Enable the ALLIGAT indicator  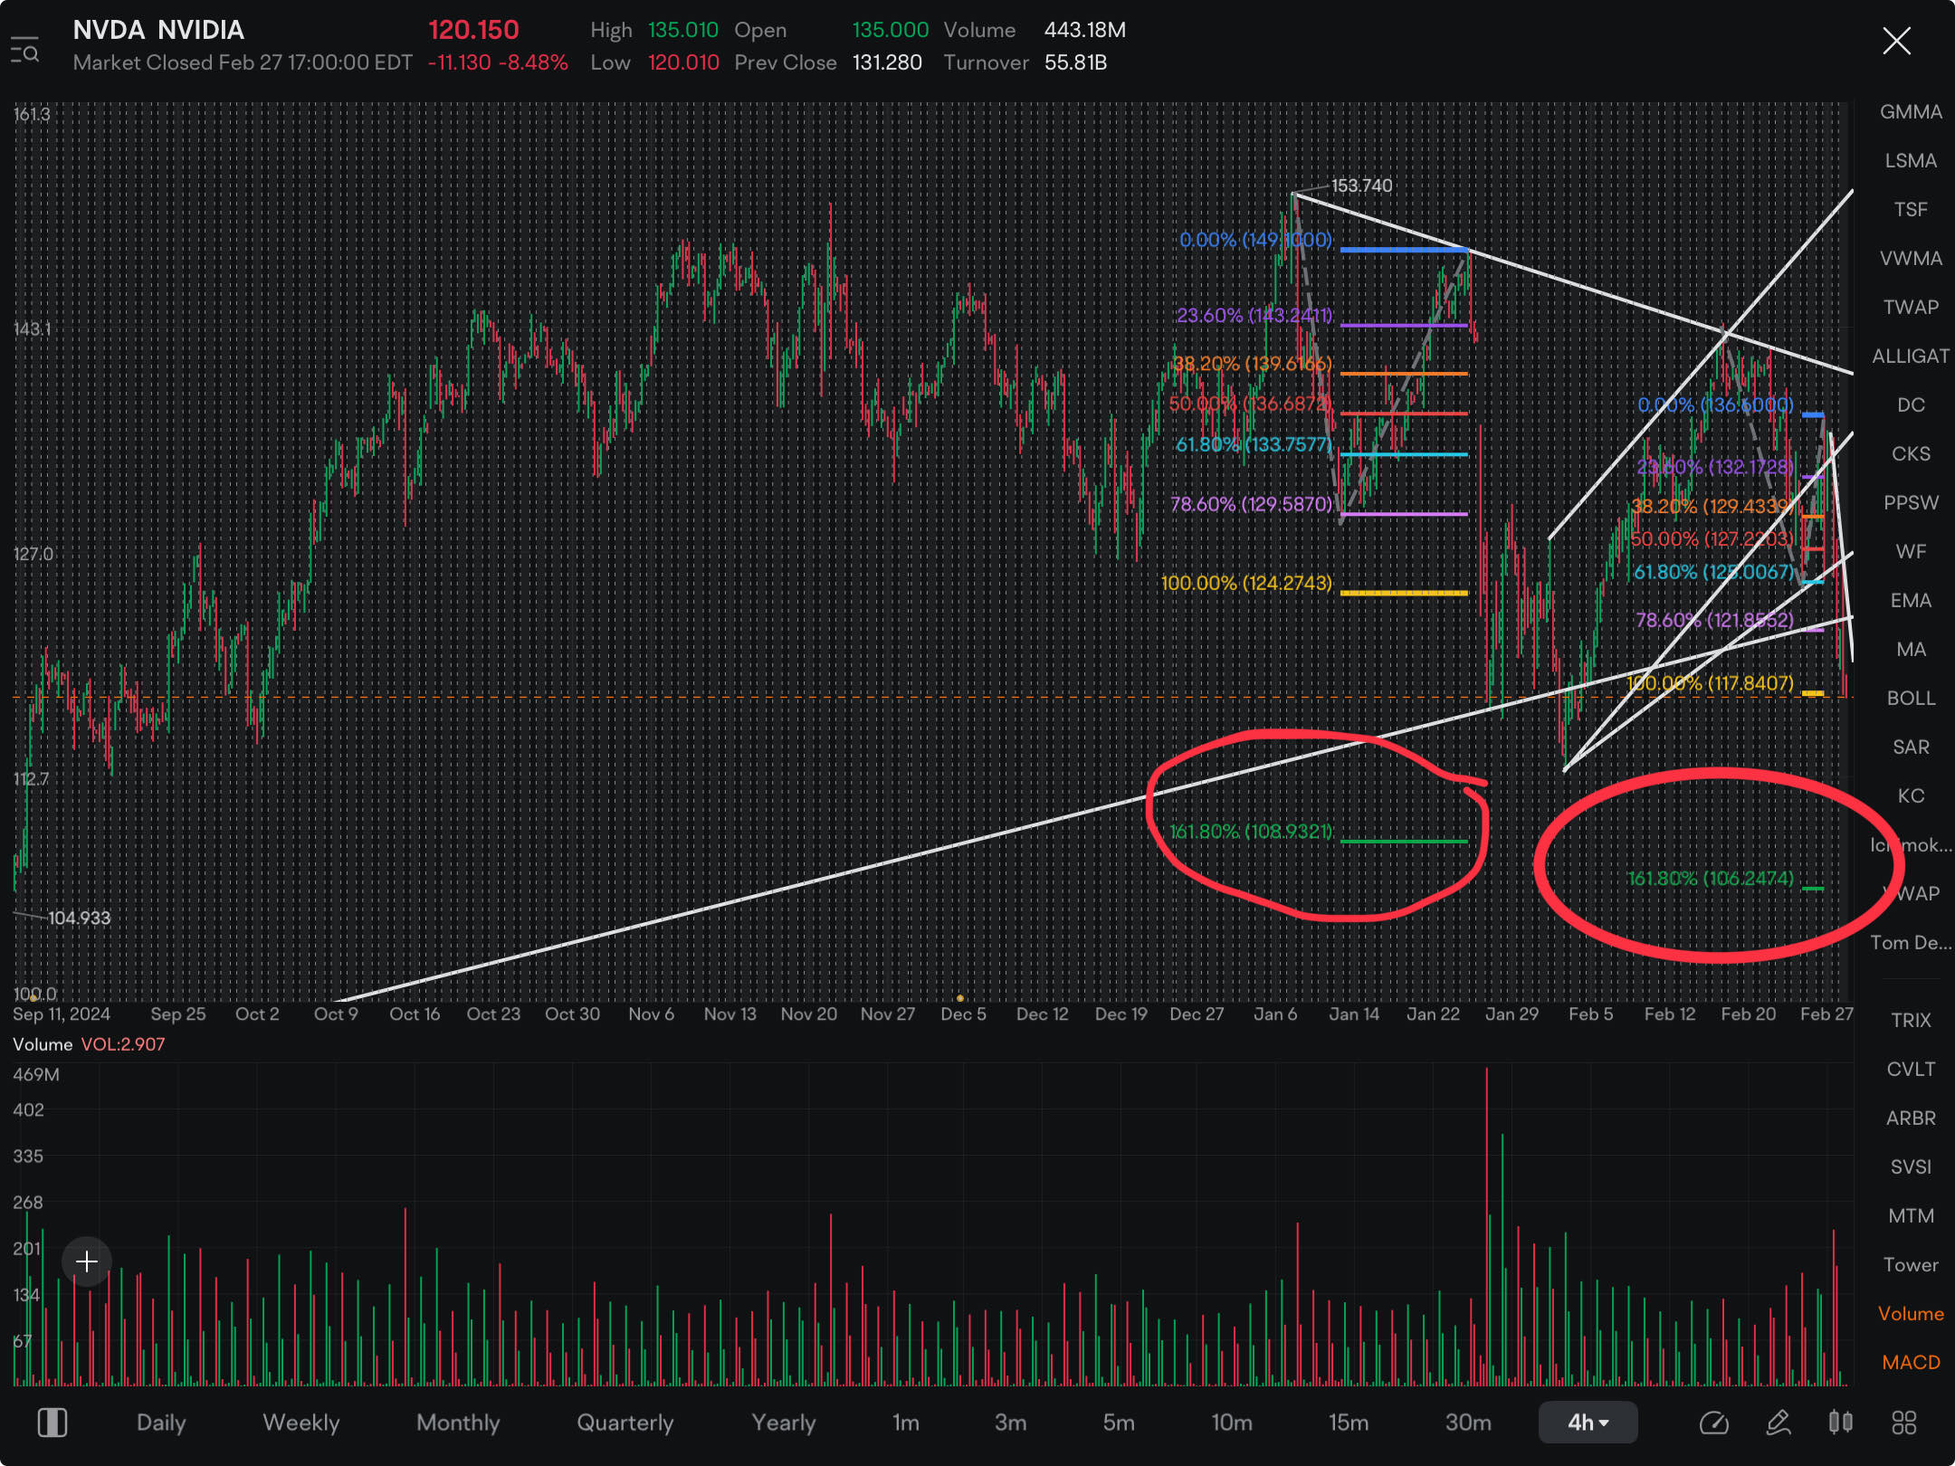tap(1911, 356)
